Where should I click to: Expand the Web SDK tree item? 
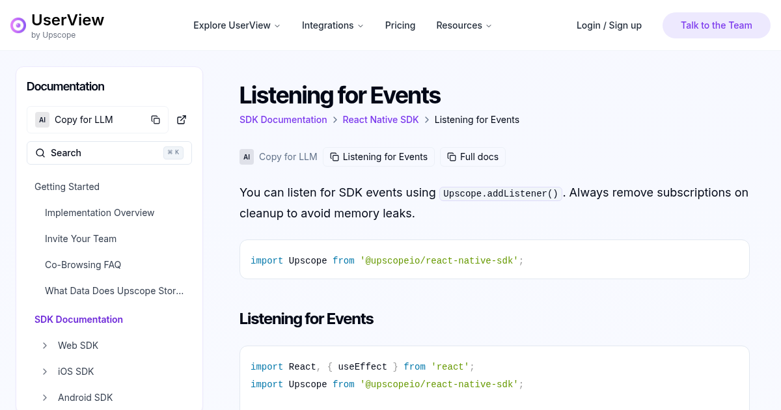point(45,346)
